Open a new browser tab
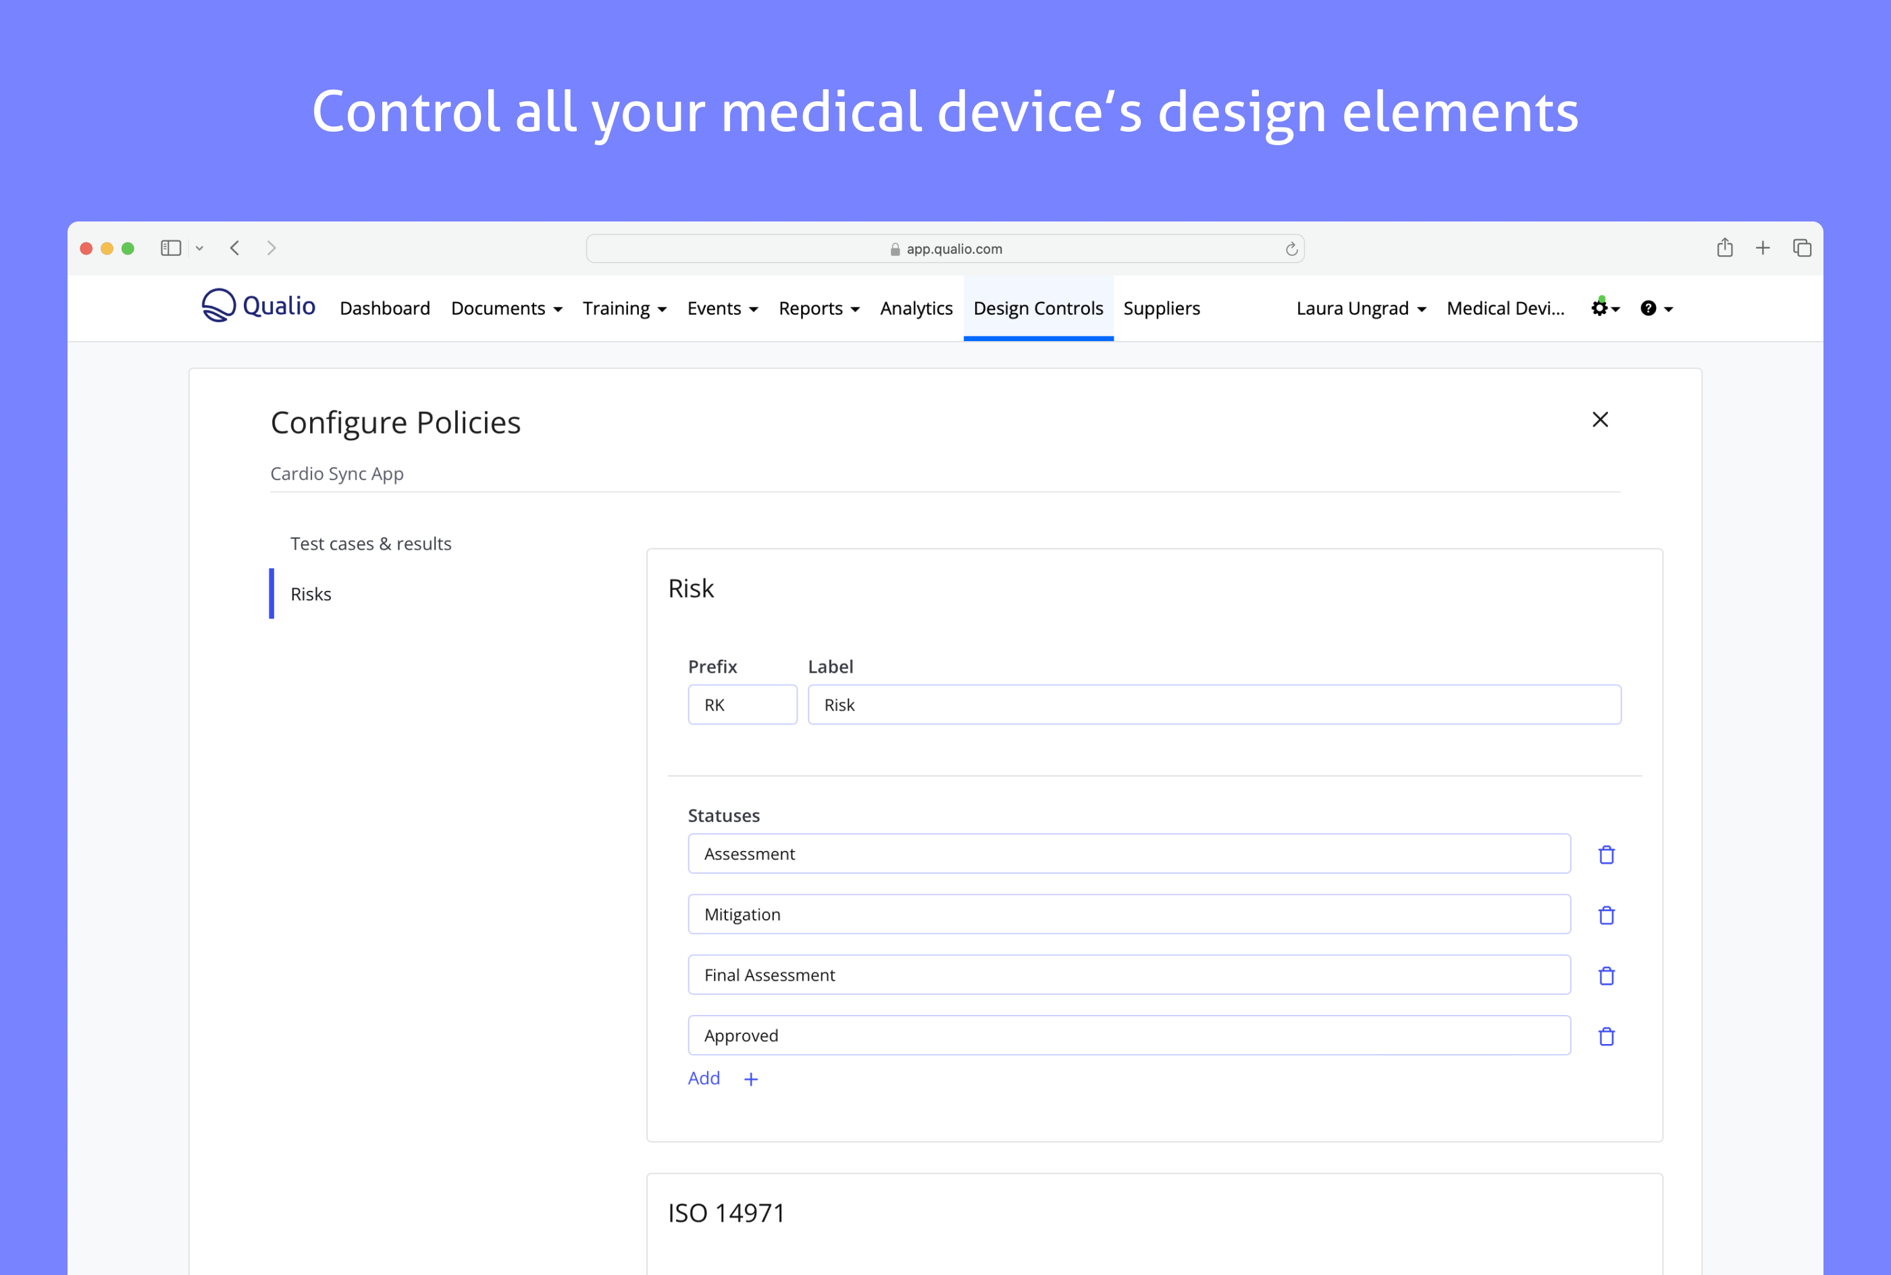Screen dimensions: 1891x1275 (1763, 248)
